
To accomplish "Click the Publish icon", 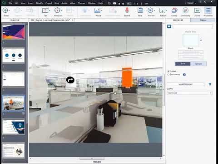I will pos(162,10).
